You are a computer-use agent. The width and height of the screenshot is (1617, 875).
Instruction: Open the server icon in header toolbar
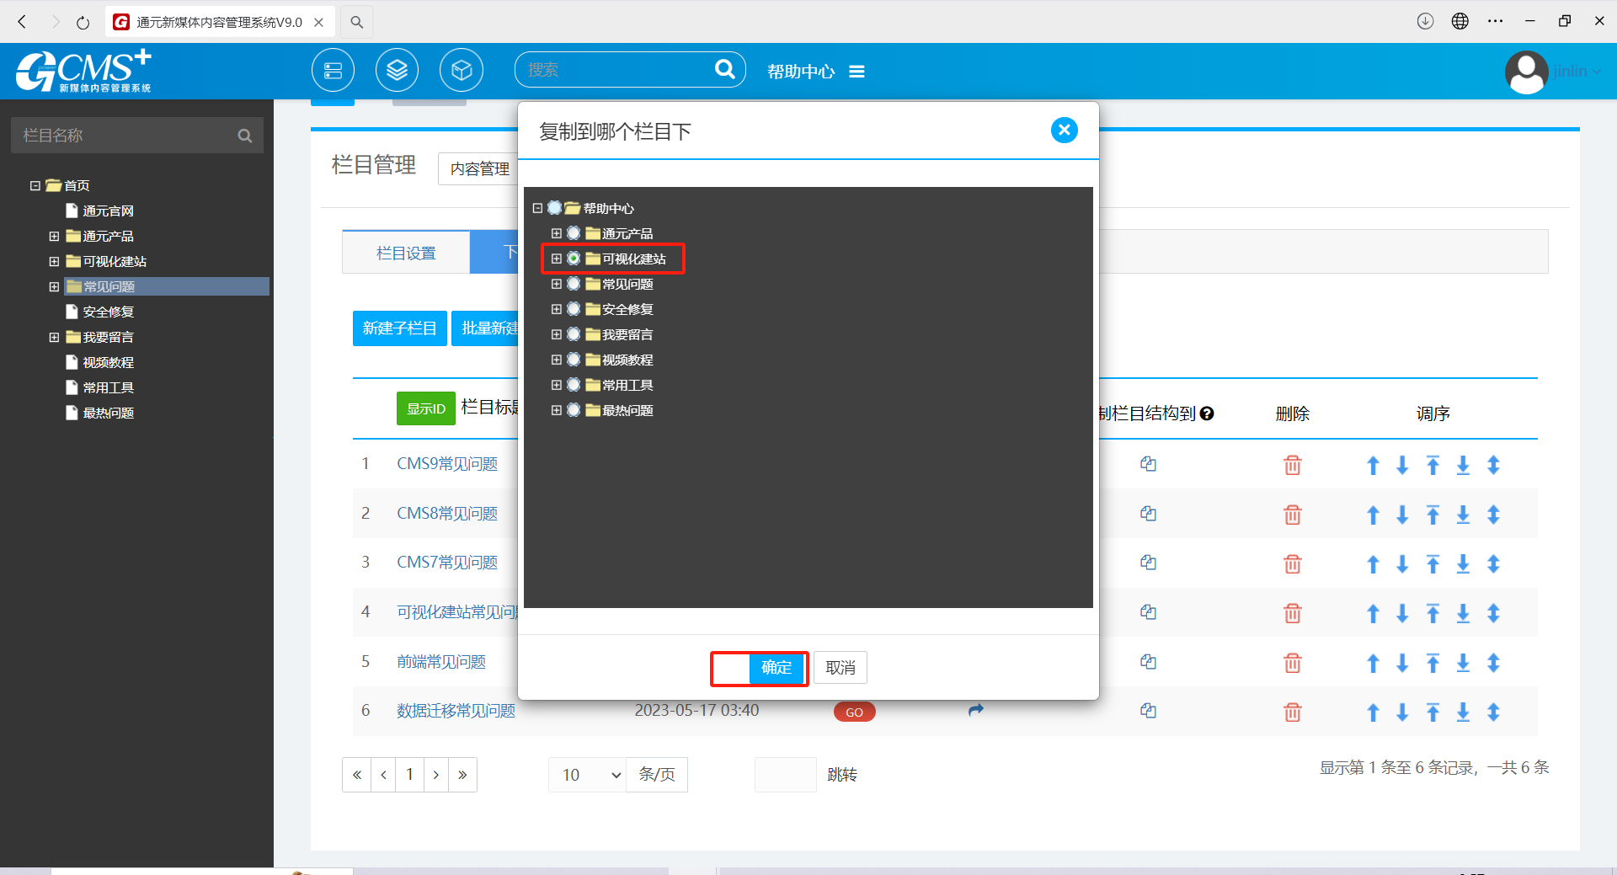pyautogui.click(x=333, y=71)
